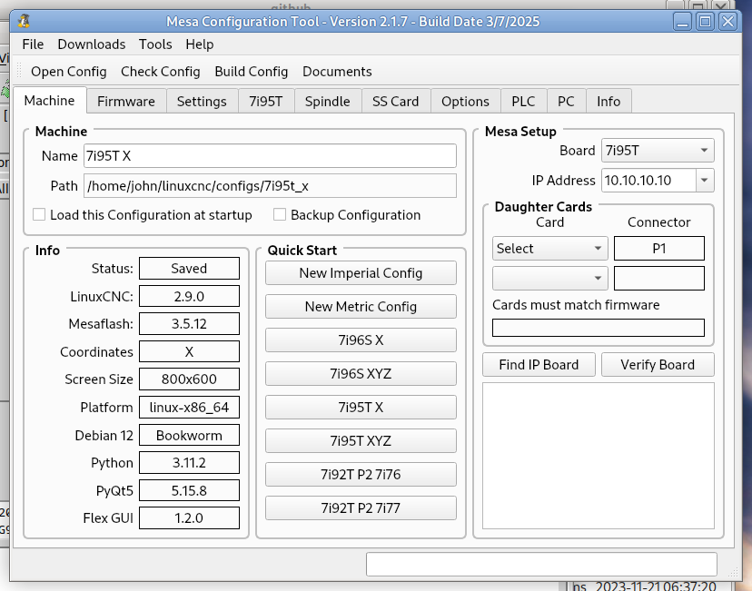Screen dimensions: 752x591
Task: Click the second empty Connector field
Action: click(659, 278)
